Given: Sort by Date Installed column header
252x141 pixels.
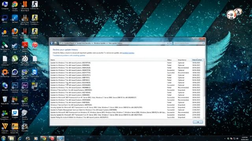Looking at the screenshot, I should tap(197, 60).
